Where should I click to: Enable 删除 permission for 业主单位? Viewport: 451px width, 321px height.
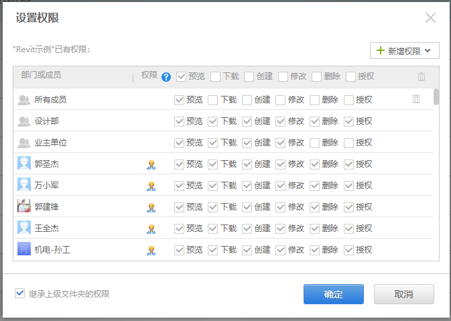[314, 143]
